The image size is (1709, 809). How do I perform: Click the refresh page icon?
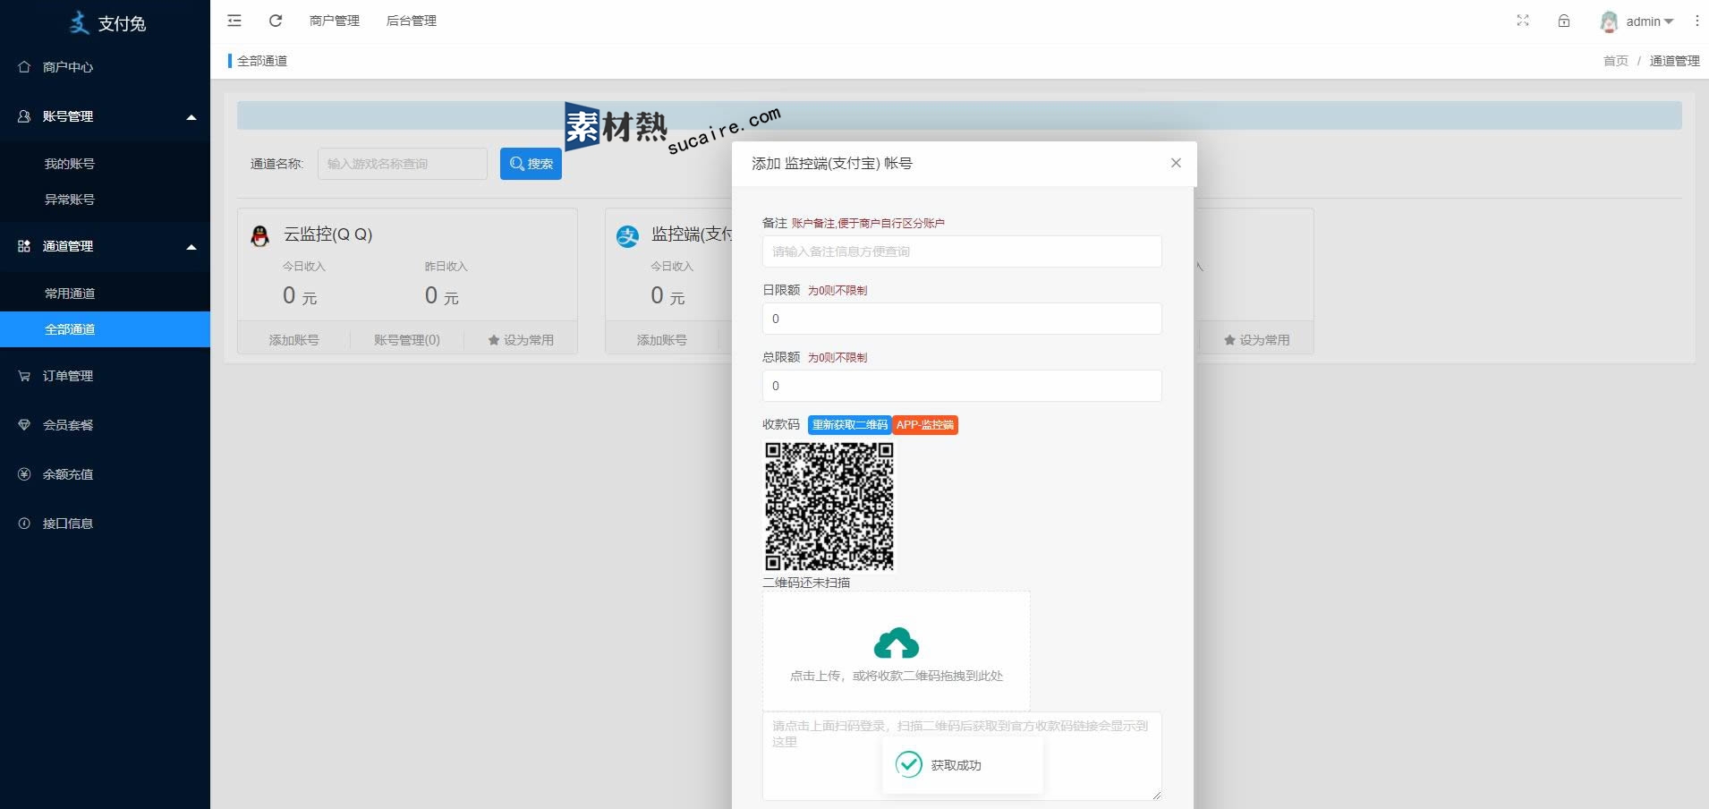pos(276,21)
